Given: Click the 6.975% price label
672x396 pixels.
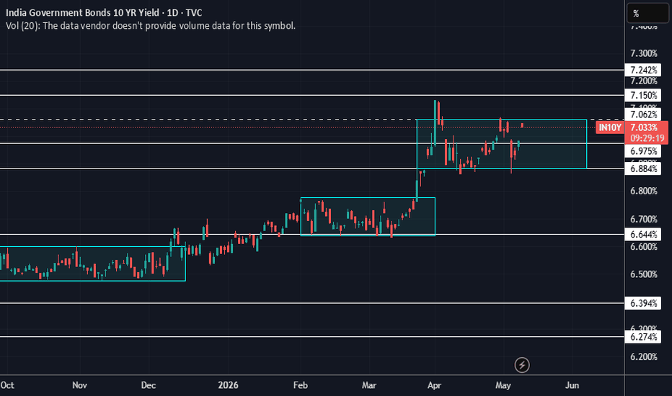Looking at the screenshot, I should coord(643,151).
